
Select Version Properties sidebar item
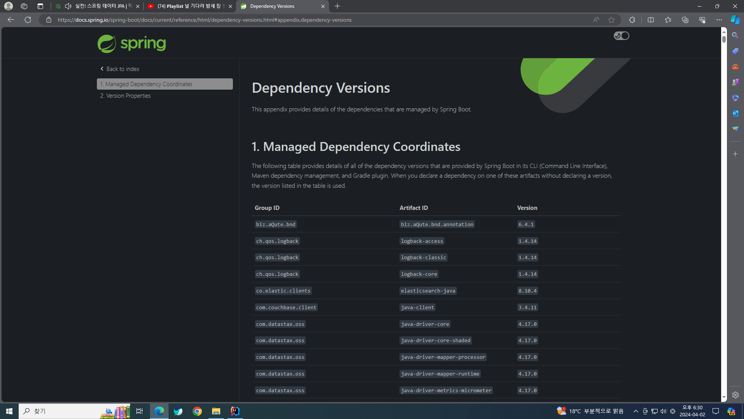coord(126,96)
